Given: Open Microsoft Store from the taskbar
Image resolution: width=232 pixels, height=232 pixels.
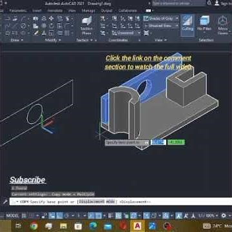Looking at the screenshot, I should (78, 226).
